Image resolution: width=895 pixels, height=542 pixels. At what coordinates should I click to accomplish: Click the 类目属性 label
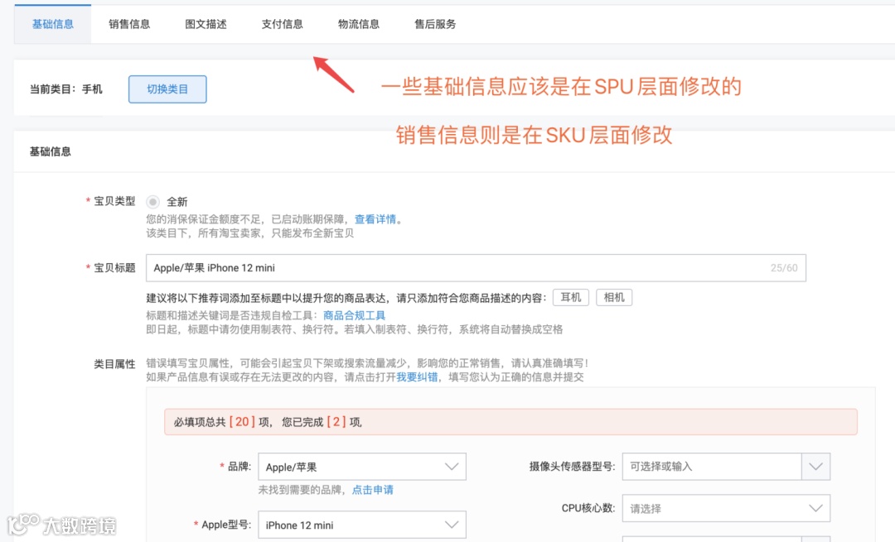pos(114,364)
